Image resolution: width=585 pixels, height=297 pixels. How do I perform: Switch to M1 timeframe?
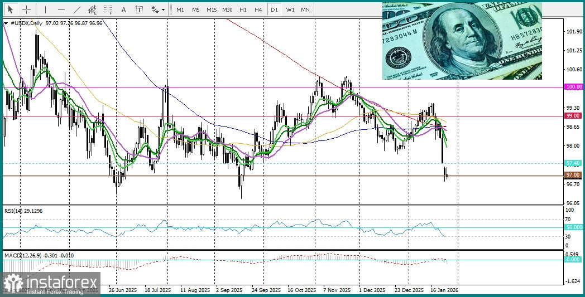pos(180,9)
